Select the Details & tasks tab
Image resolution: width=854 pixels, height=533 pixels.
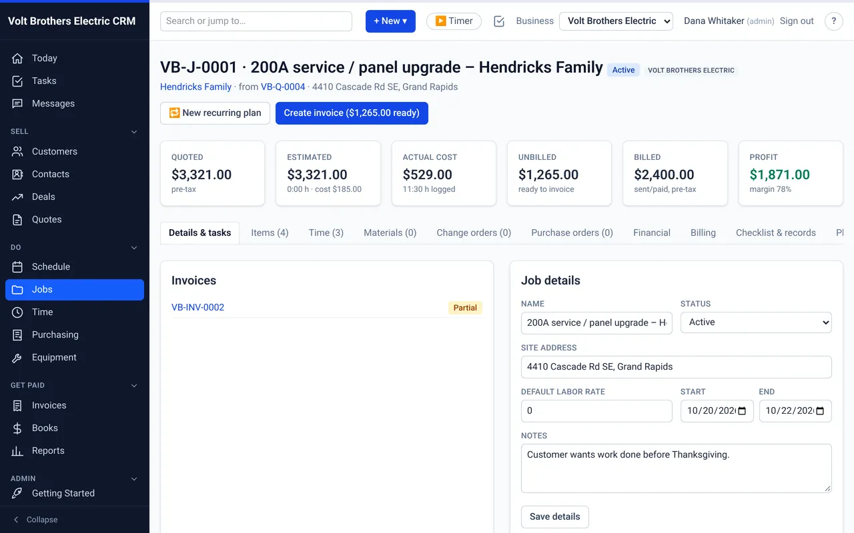[199, 233]
